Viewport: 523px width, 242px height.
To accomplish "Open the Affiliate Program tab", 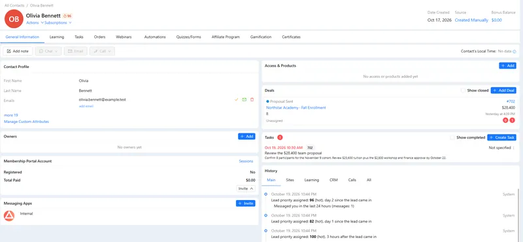I will click(226, 37).
